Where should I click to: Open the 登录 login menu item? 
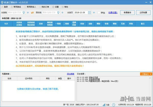click(5, 7)
